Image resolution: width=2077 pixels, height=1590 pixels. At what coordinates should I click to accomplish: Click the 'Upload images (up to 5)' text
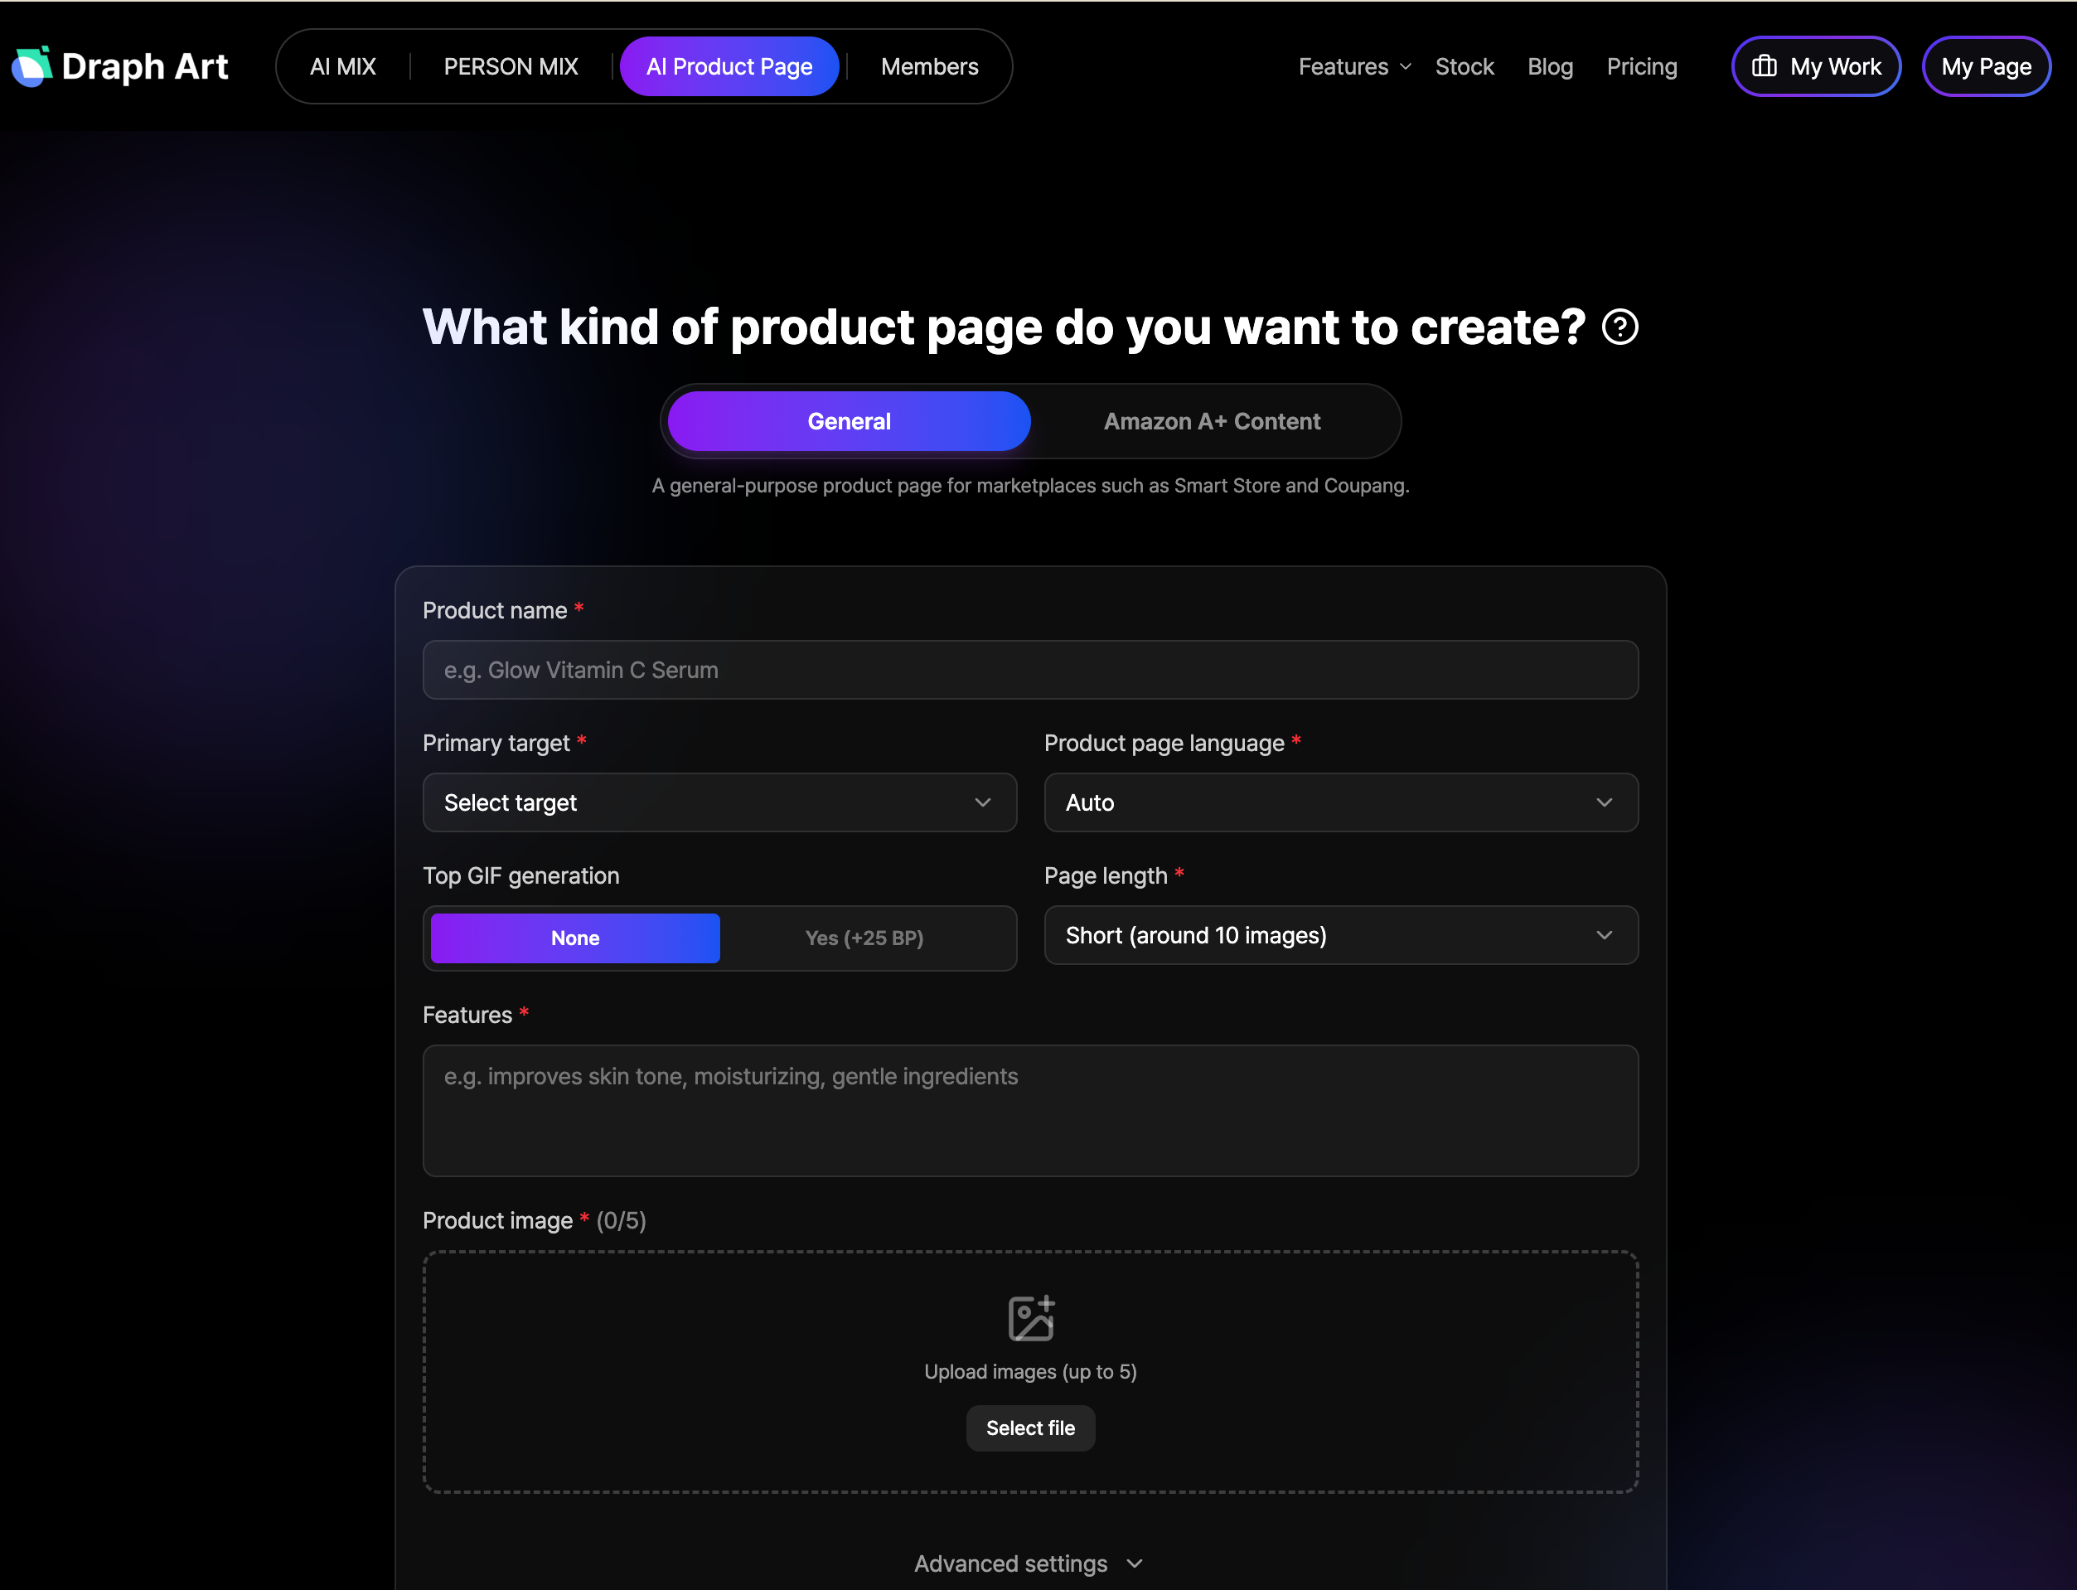pos(1030,1371)
